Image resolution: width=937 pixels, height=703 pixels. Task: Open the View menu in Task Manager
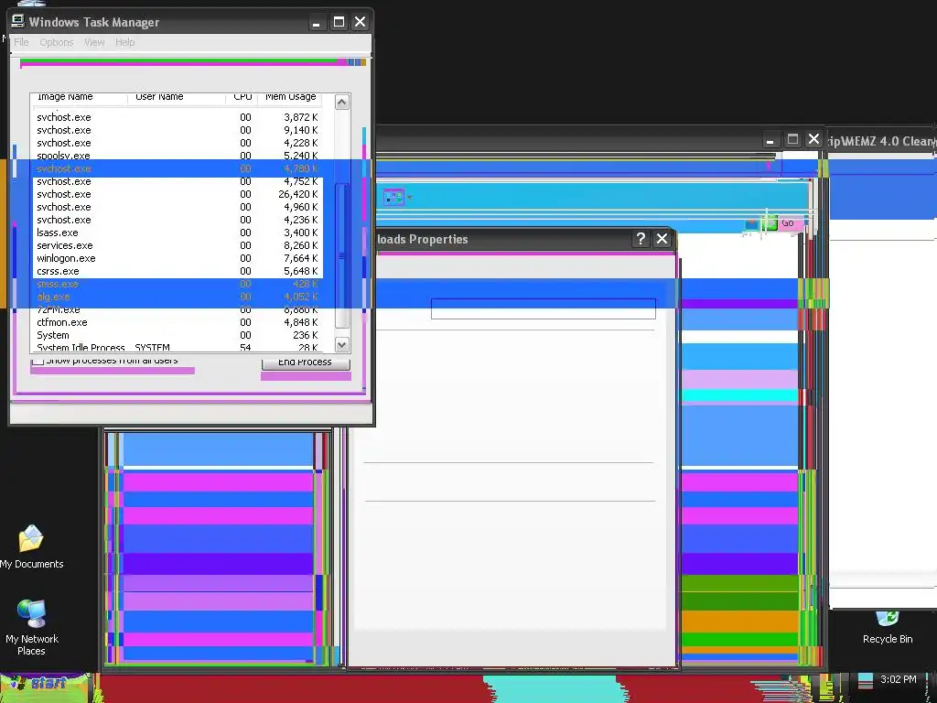94,42
